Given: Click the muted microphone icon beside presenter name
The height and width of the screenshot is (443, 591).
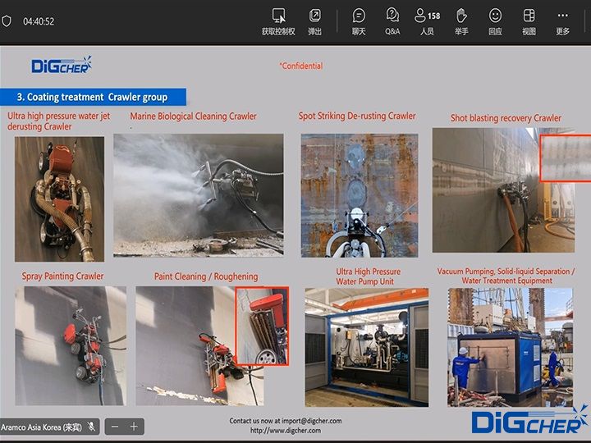Looking at the screenshot, I should 92,427.
